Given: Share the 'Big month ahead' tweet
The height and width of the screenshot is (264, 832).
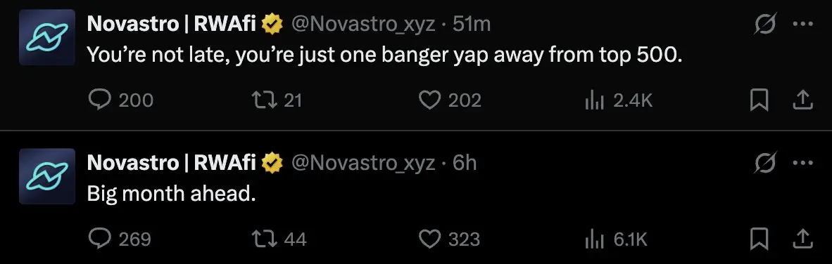Looking at the screenshot, I should coord(802,239).
